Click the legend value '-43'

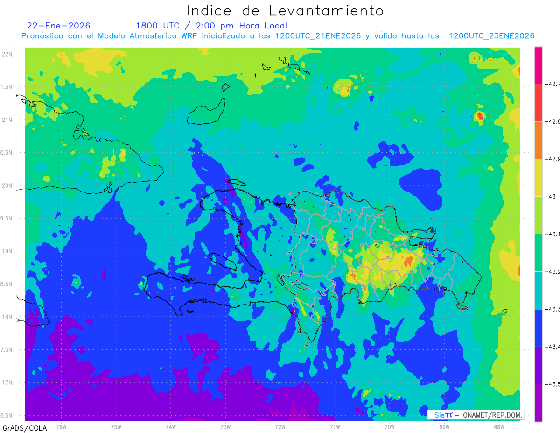click(x=551, y=197)
